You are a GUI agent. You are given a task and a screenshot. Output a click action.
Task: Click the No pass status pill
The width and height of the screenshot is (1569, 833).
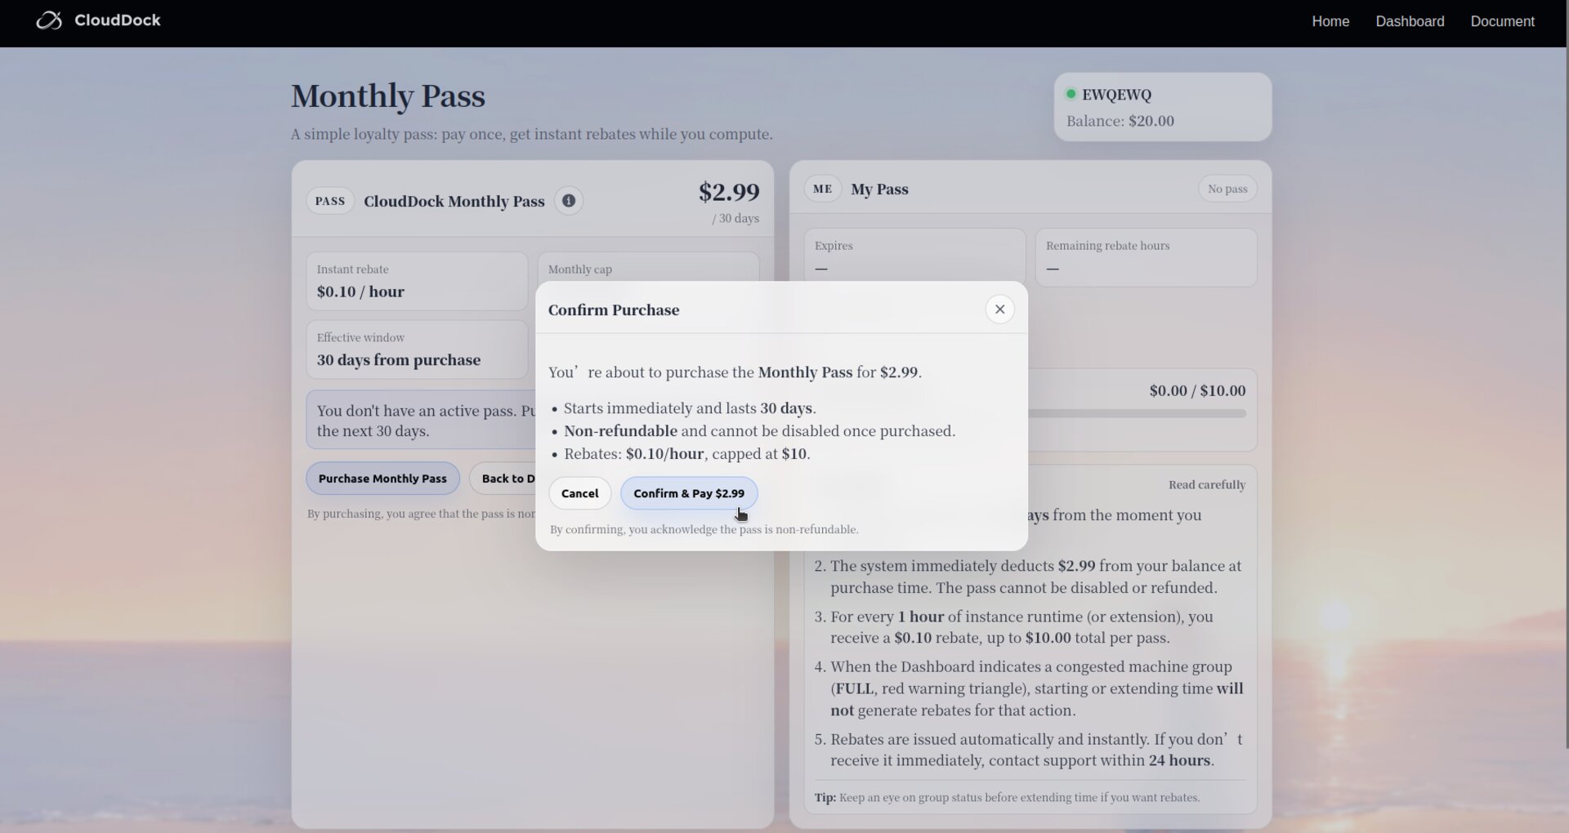[1227, 189]
